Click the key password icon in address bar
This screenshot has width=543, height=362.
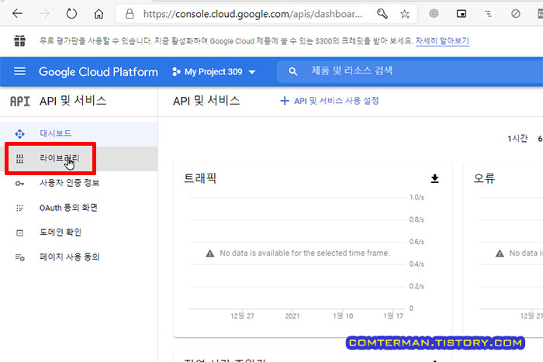(x=382, y=14)
